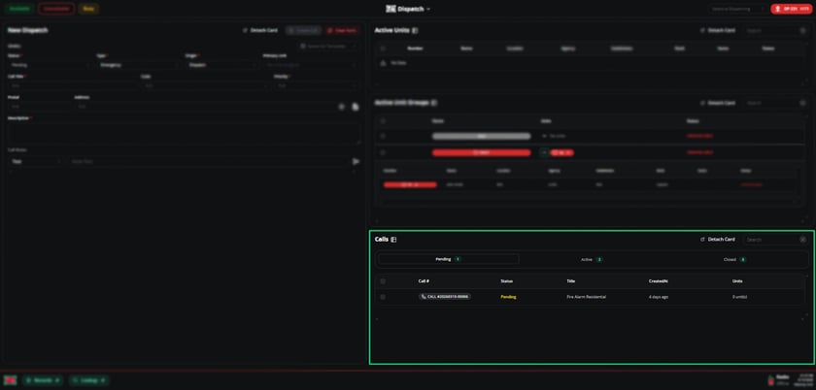This screenshot has height=390, width=816.
Task: Click the '4 days ago' cell
Action: pos(659,297)
